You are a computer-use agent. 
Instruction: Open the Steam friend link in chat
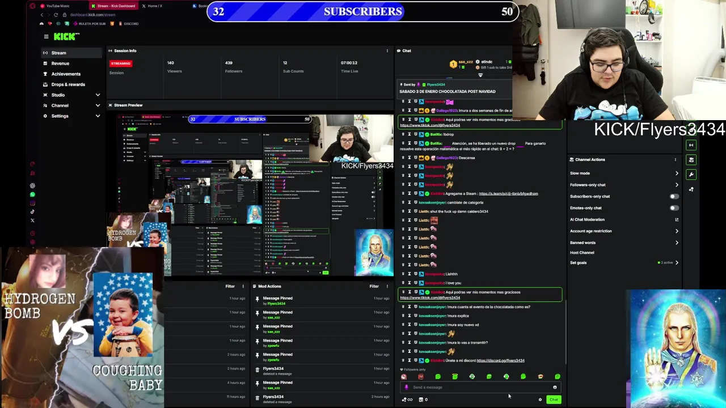[x=508, y=194]
